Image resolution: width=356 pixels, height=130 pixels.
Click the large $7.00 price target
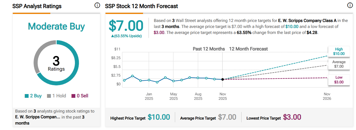pyautogui.click(x=126, y=26)
